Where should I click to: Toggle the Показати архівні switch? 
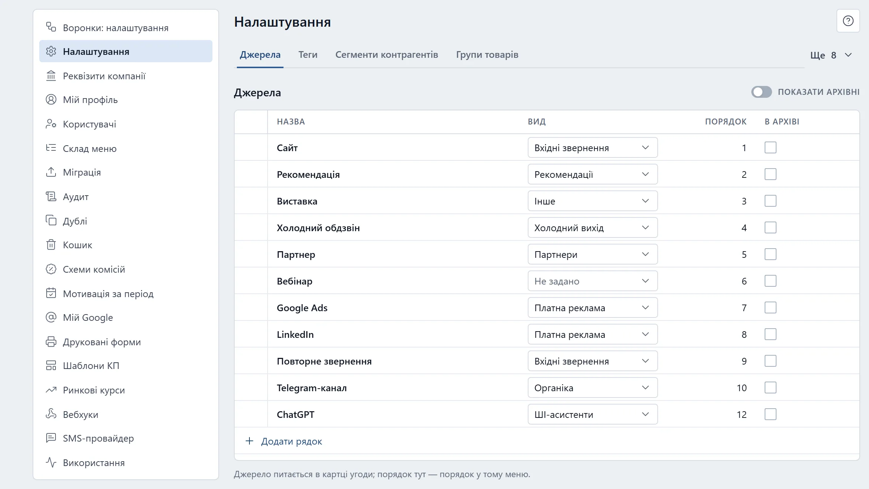761,92
